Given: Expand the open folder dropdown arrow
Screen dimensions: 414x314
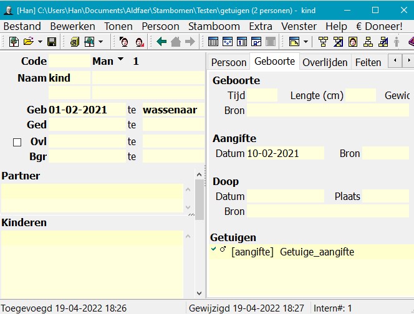Looking at the screenshot, I should [x=40, y=42].
